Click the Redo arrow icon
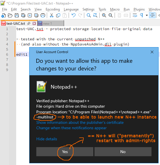This screenshot has width=160, height=165. click(x=80, y=15)
